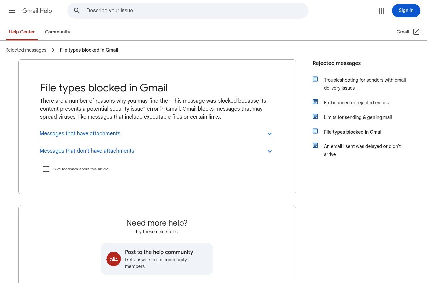
Task: Click the Rejected messages sidebar heading
Action: 337,63
